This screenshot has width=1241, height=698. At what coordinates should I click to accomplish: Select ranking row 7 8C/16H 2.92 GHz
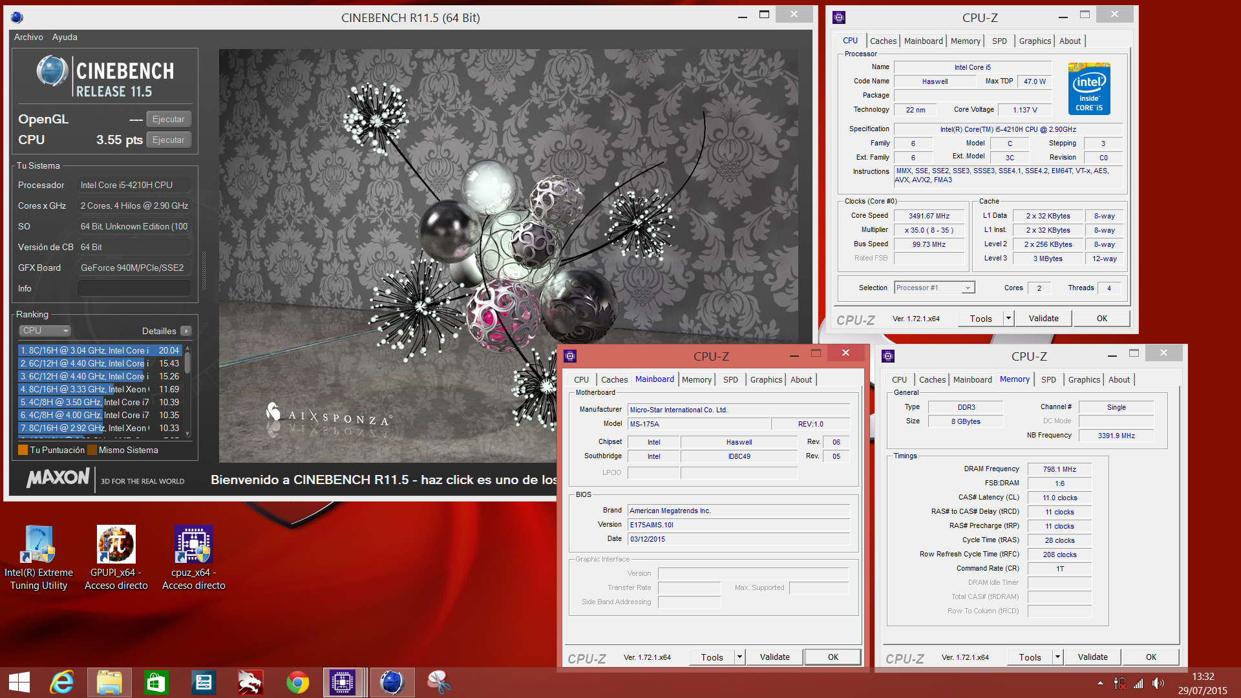[100, 428]
